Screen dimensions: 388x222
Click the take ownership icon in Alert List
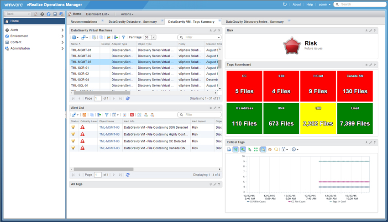point(146,115)
